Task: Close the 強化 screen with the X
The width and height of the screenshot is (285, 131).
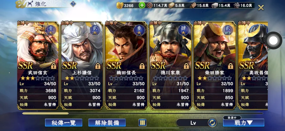Action: pos(261,8)
